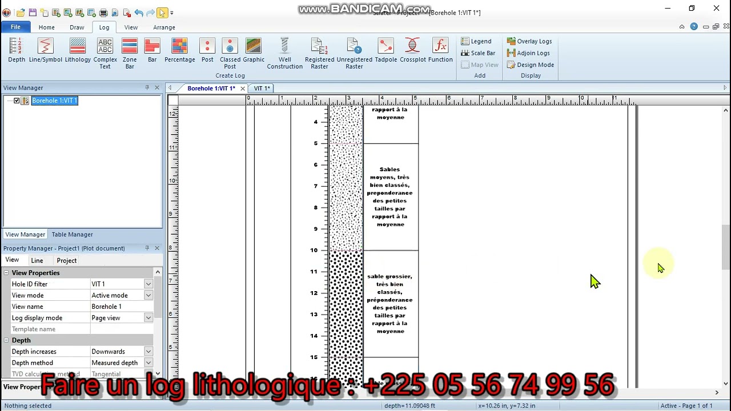Switch to the Arrange ribbon tab
Viewport: 731px width, 411px height.
pos(164,27)
